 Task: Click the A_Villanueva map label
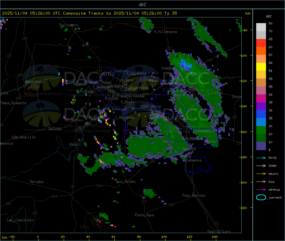165,32
